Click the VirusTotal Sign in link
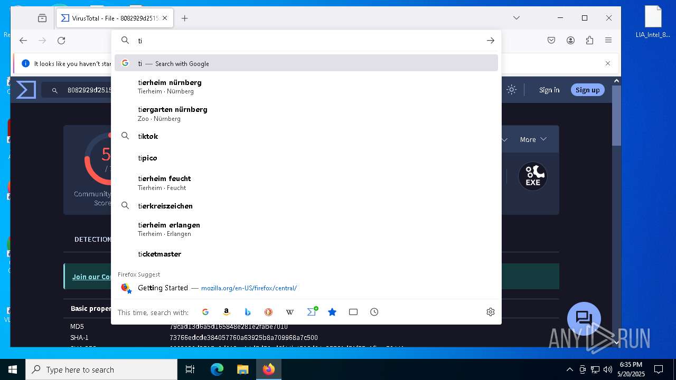Screen dimensions: 676x380 [x=549, y=90]
